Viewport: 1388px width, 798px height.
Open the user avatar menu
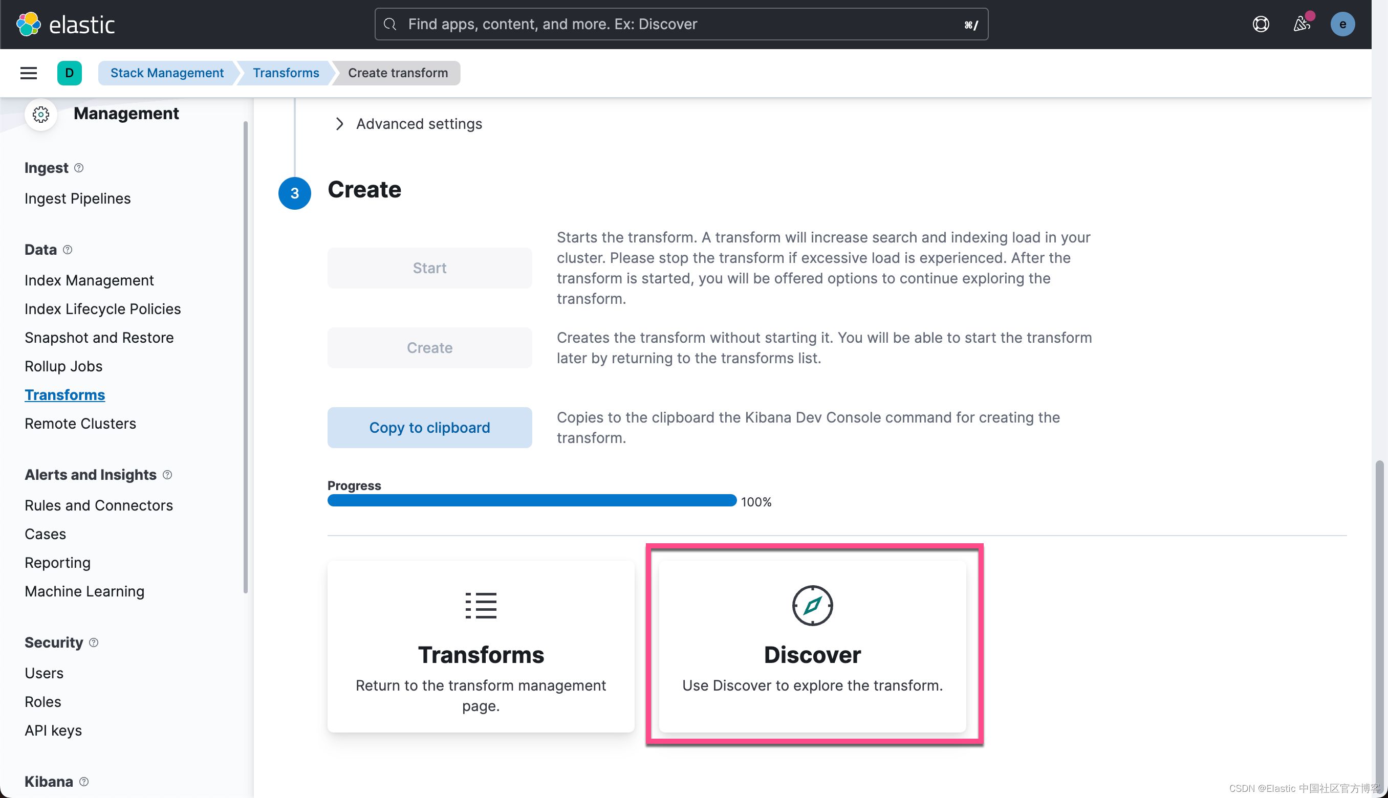pyautogui.click(x=1342, y=24)
